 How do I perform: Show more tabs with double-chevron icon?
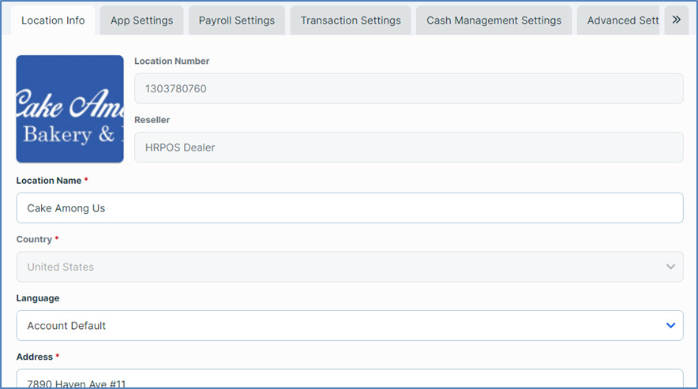click(676, 21)
